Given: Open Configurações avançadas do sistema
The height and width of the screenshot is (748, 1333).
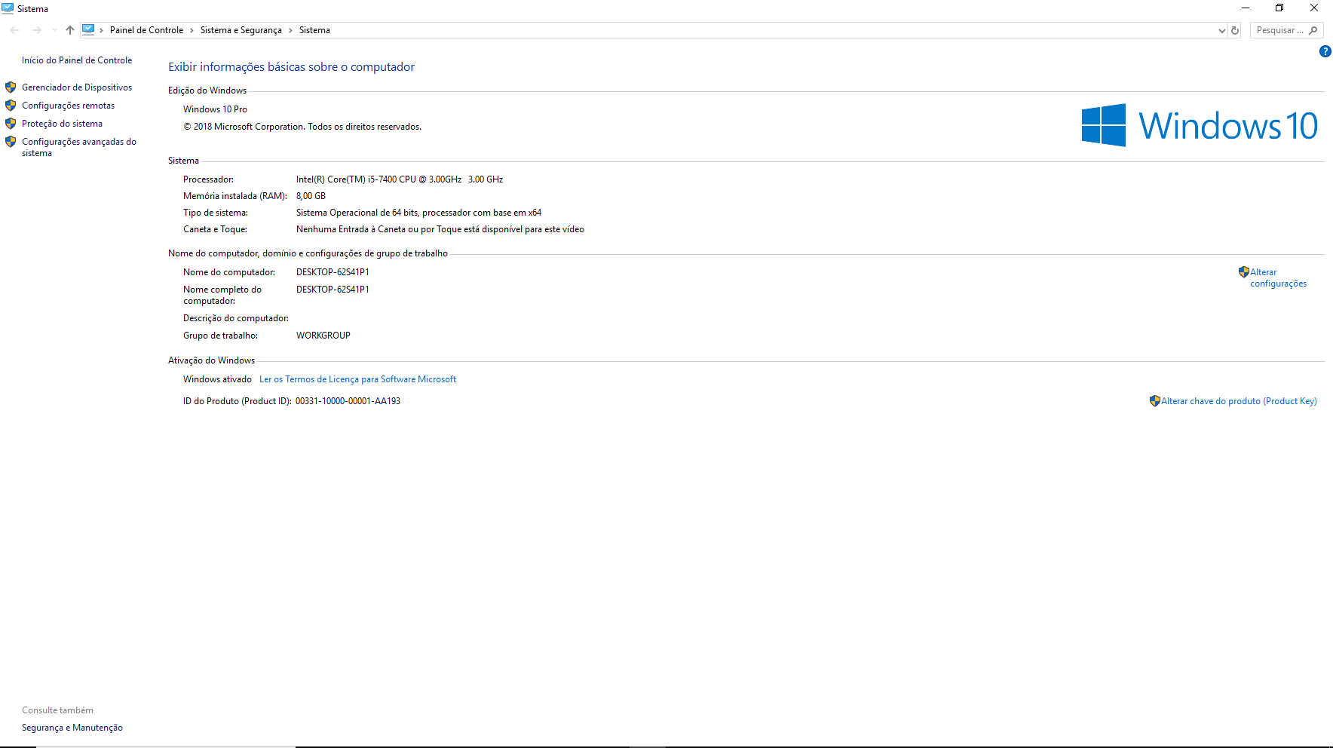Looking at the screenshot, I should tap(79, 147).
